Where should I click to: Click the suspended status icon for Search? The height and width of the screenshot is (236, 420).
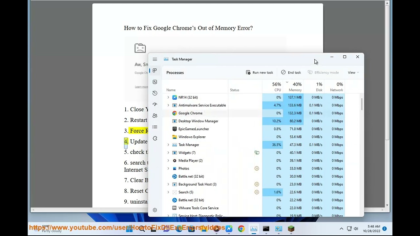click(257, 192)
